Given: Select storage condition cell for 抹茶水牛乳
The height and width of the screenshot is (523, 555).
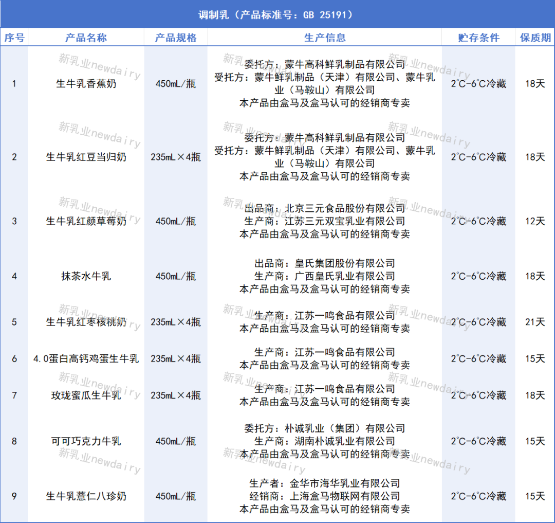Looking at the screenshot, I should pyautogui.click(x=478, y=276).
